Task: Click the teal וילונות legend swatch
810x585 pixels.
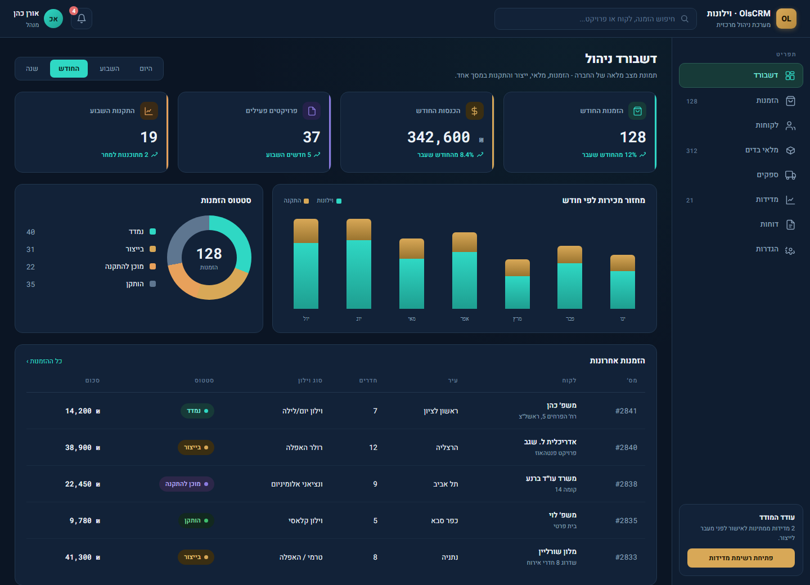Action: tap(339, 201)
